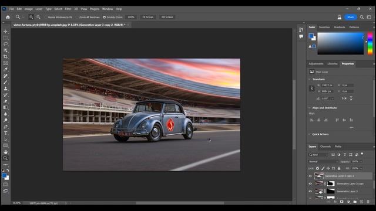Select the Brush tool
Image resolution: width=376 pixels, height=211 pixels.
click(5, 82)
